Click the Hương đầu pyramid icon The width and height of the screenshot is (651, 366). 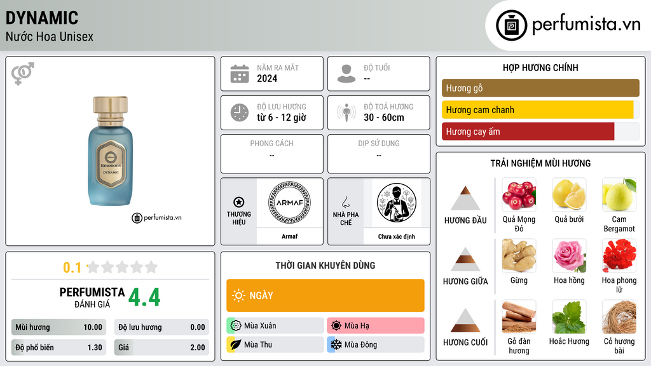pyautogui.click(x=465, y=198)
